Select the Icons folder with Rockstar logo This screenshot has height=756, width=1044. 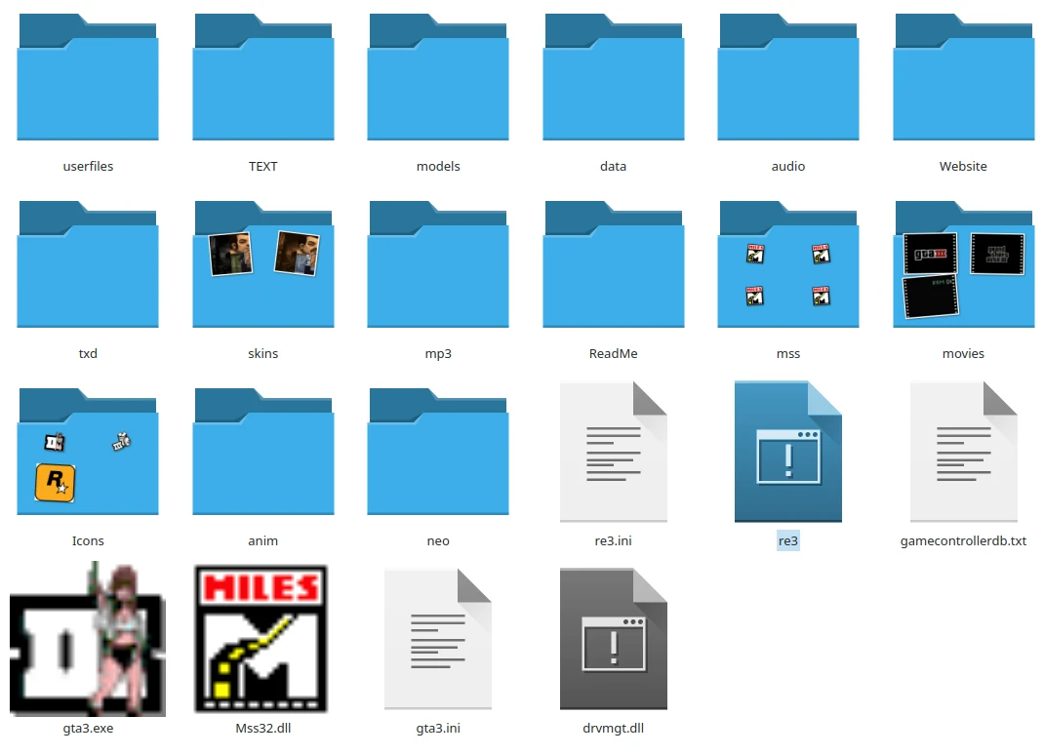point(88,452)
